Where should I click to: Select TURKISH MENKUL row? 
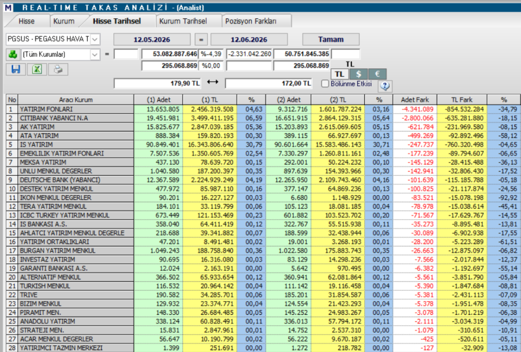(x=263, y=286)
